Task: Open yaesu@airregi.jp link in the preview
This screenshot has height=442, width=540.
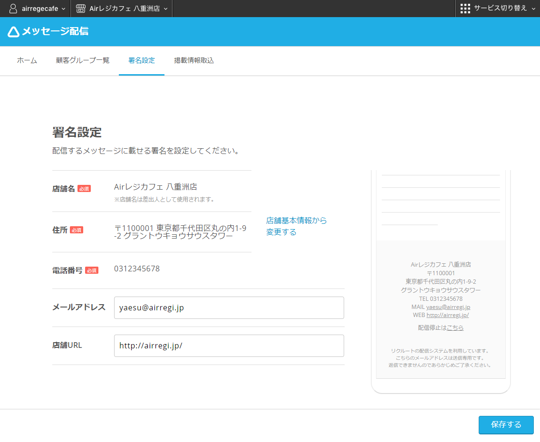Action: click(448, 307)
